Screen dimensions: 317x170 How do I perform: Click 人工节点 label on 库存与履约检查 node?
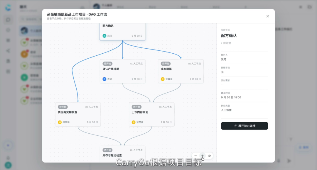point(136,150)
